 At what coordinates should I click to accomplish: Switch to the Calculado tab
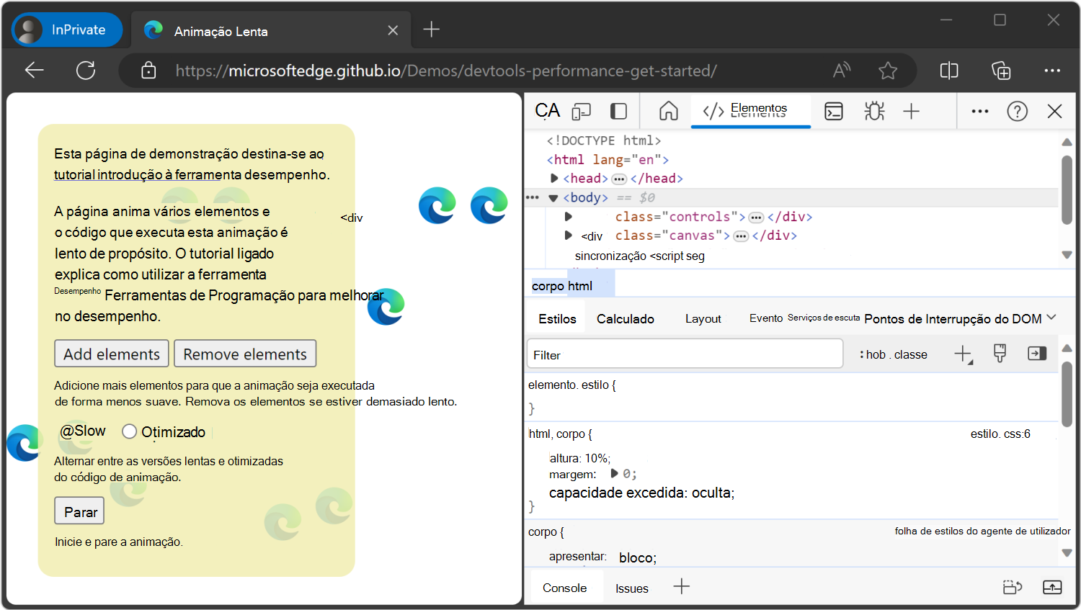click(x=625, y=318)
